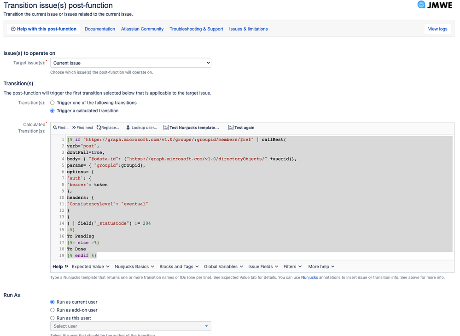Screen dimensions: 460x336
Task: Expand the Expected Value help section
Action: (x=91, y=266)
